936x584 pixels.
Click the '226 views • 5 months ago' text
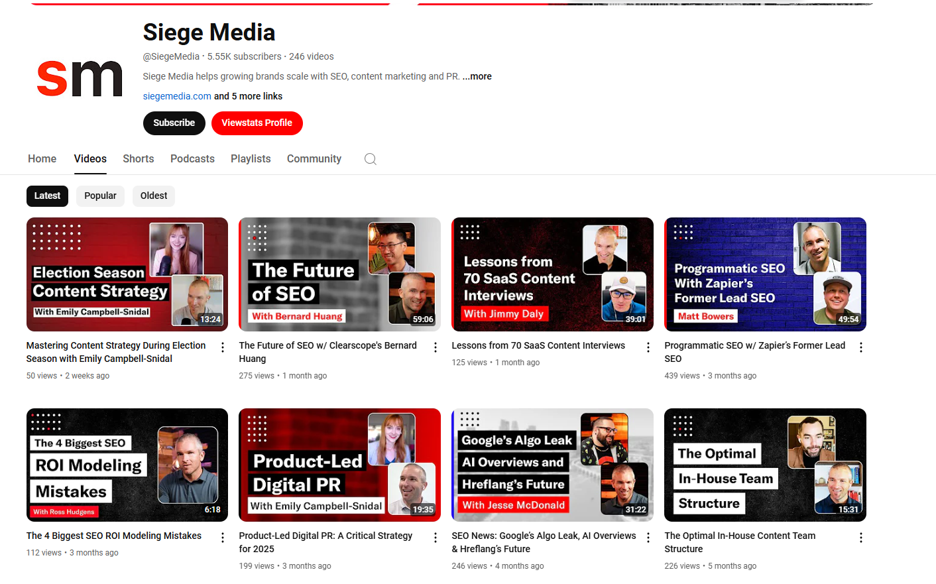tap(711, 566)
